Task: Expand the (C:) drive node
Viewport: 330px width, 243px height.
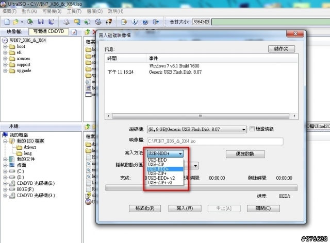Action: point(5,171)
